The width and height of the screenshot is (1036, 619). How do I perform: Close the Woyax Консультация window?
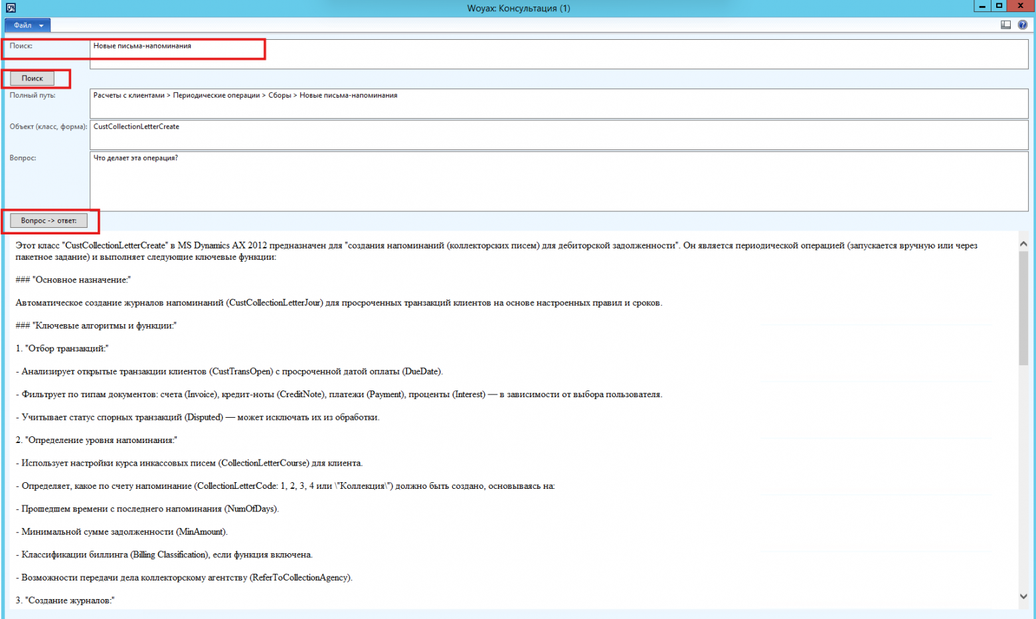coord(1020,6)
